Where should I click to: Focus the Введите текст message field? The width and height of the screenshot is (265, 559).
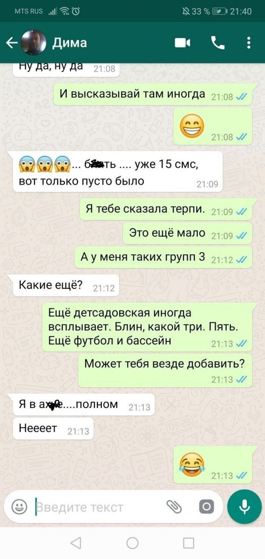coord(98,507)
